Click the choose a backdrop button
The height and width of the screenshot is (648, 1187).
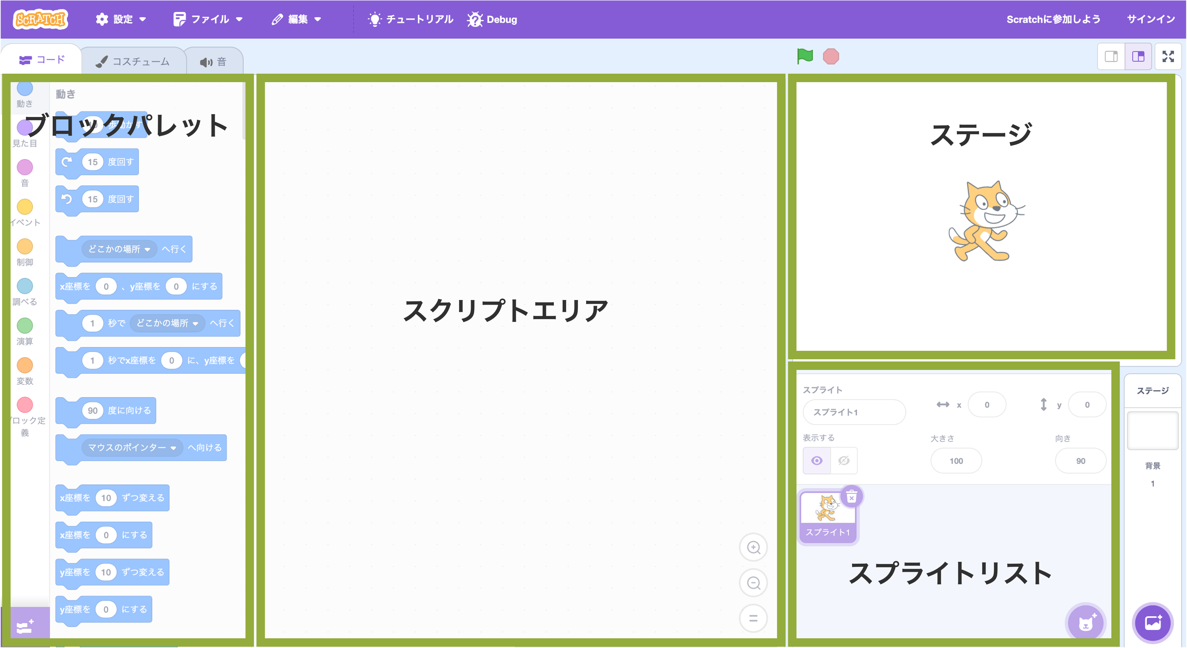[1153, 623]
